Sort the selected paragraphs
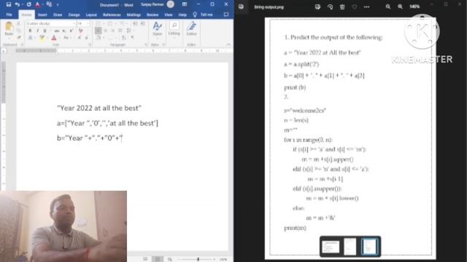This screenshot has width=467, height=262. pyautogui.click(x=123, y=38)
